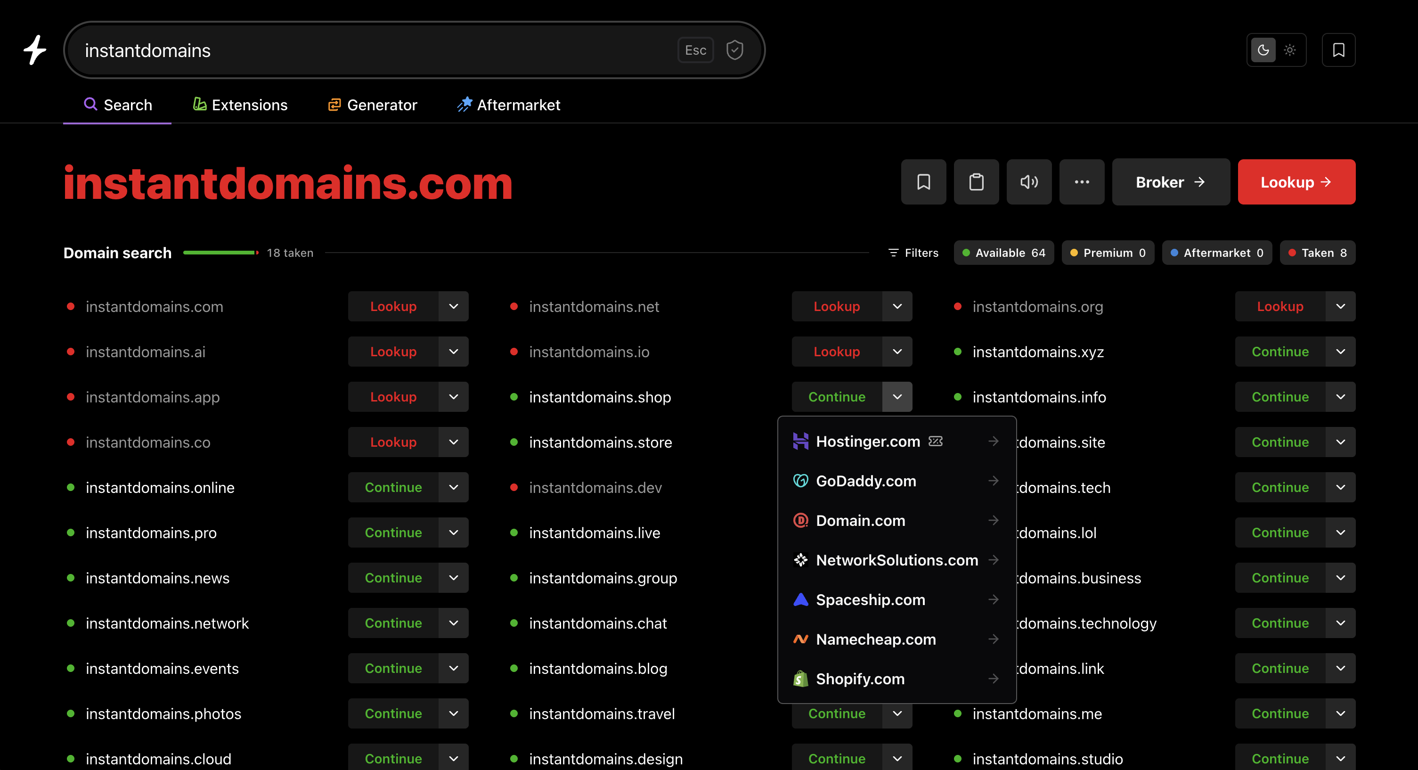This screenshot has width=1418, height=770.
Task: Expand dropdown for instantdomains.xyz row
Action: (1340, 352)
